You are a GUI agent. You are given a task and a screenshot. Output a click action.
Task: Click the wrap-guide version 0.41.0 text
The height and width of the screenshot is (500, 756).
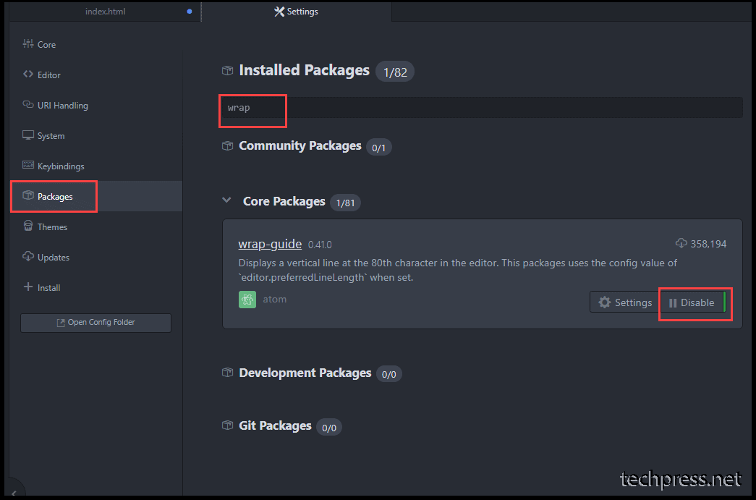[320, 245]
